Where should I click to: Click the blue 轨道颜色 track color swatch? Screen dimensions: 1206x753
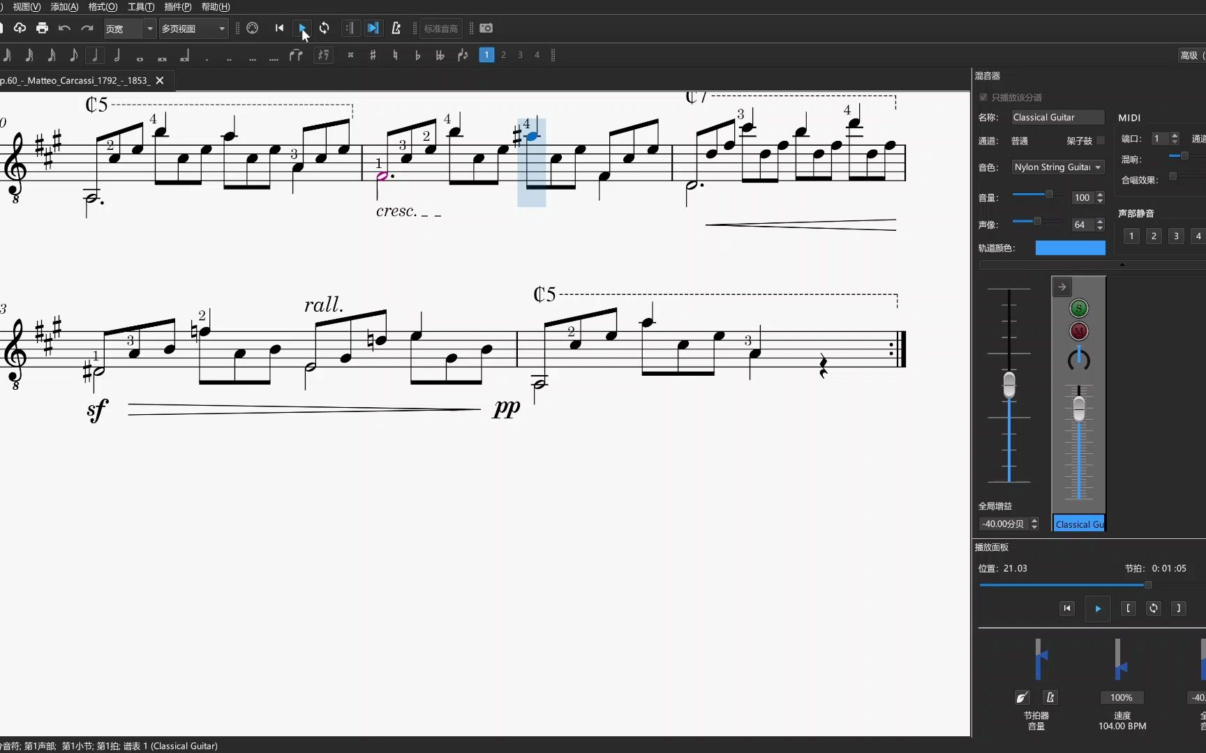pyautogui.click(x=1070, y=248)
